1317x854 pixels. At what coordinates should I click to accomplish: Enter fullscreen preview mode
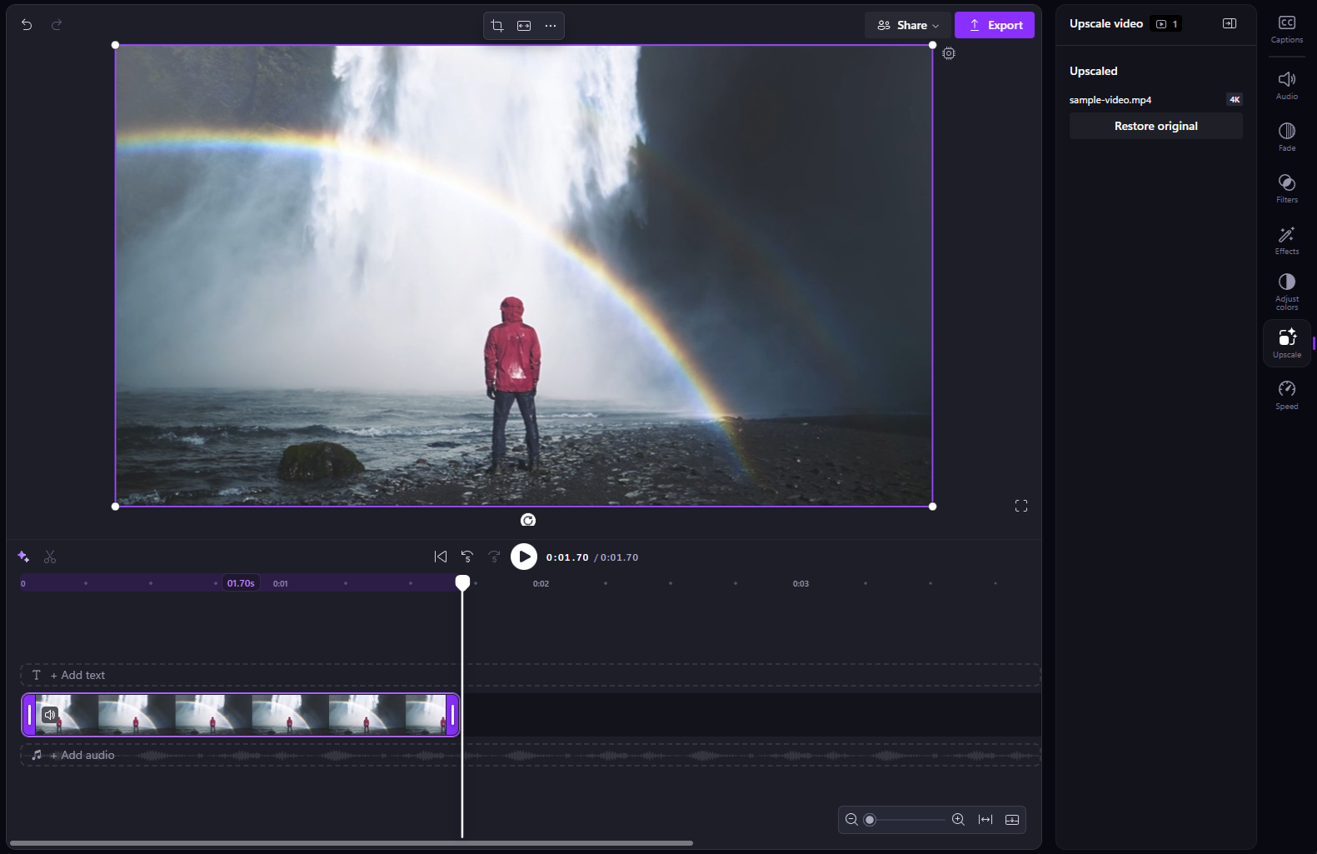tap(1021, 506)
